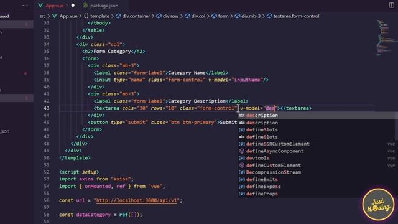Click the 'Category Description' label text

pos(197,101)
